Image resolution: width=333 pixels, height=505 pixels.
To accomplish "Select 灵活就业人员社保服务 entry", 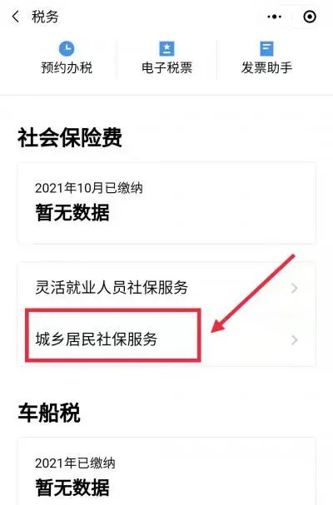I will tap(166, 288).
